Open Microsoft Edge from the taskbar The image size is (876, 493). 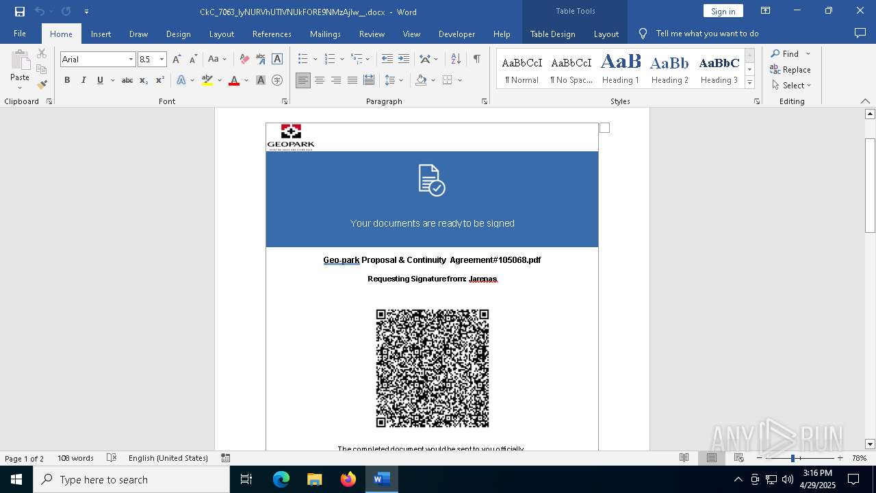(281, 479)
